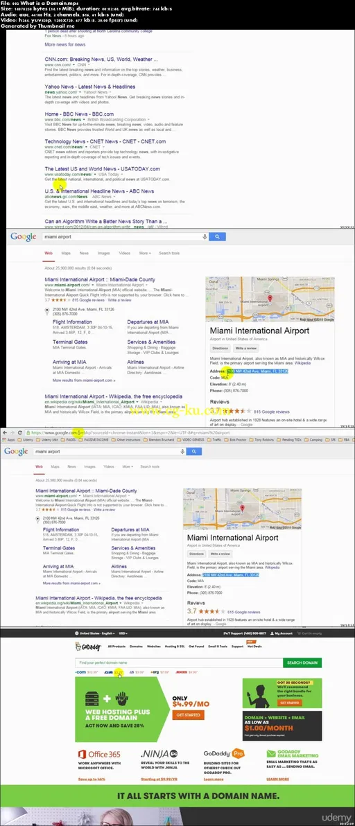This screenshot has height=826, width=355.
Task: Open the Hosting & SSL menu
Action: [175, 646]
